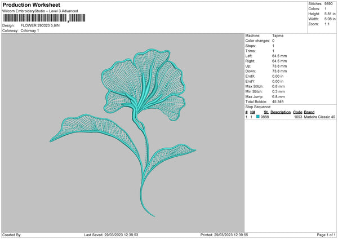The image size is (338, 239).
Task: Click the 'Production Worksheet' title
Action: pos(31,5)
